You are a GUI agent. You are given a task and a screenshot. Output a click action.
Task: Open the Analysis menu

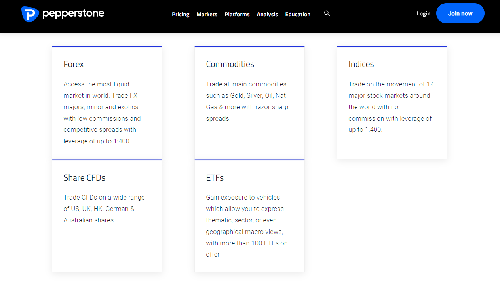tap(267, 15)
